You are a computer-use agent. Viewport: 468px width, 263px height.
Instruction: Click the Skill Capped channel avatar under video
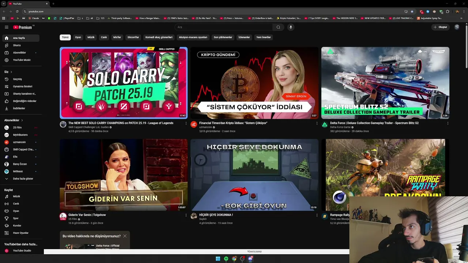[x=63, y=125]
